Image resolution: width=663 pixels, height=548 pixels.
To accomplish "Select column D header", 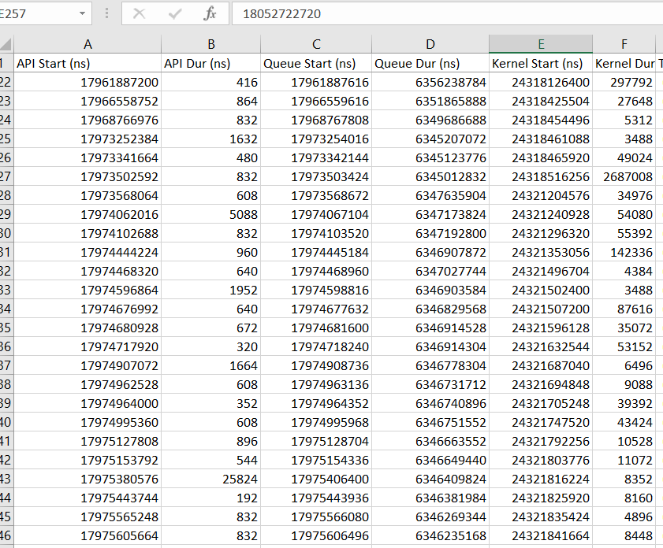I will (430, 44).
